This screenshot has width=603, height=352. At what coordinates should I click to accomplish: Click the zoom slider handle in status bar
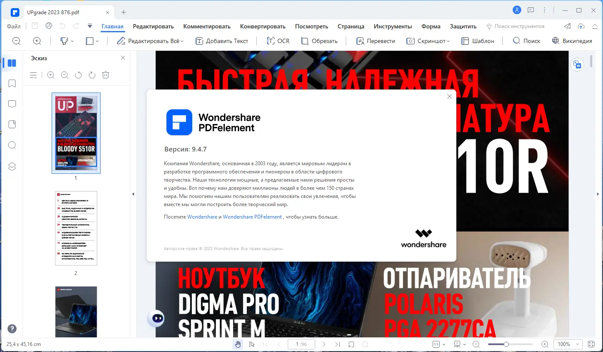[506, 344]
